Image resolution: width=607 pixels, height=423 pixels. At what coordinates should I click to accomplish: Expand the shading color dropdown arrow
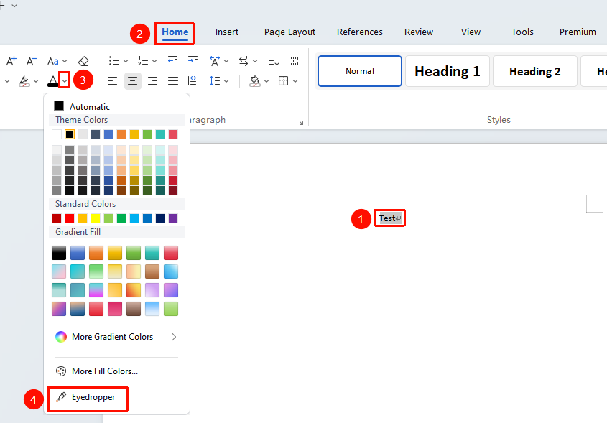point(267,81)
